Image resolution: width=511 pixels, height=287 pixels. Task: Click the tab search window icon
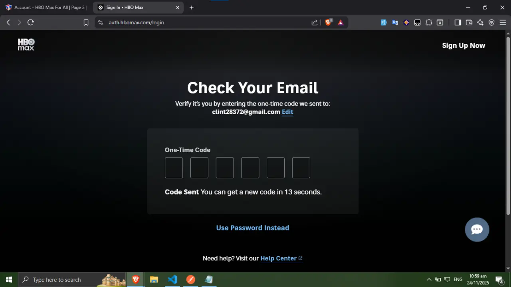click(440, 22)
